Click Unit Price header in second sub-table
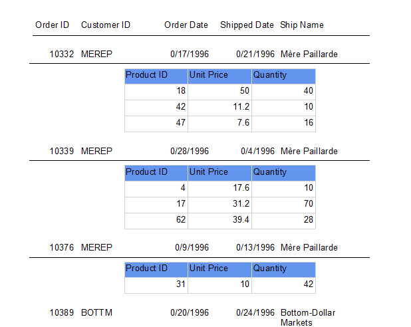 [x=219, y=173]
